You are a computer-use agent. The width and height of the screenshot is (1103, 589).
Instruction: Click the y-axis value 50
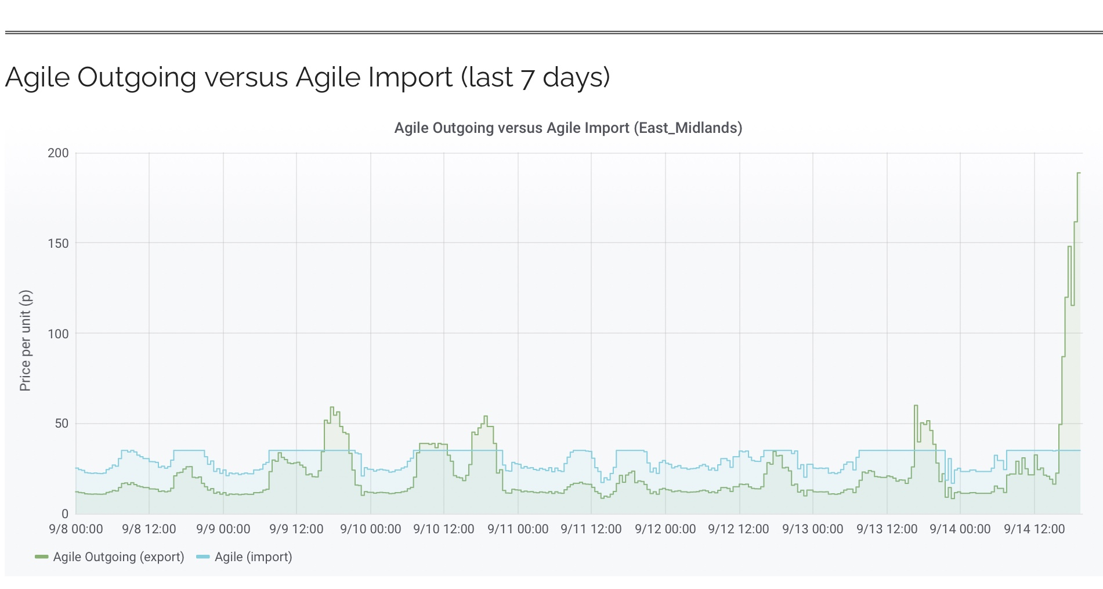click(62, 424)
